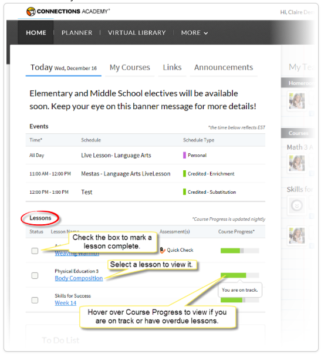Switch to the Announcements tab
Viewport: 321px width, 354px height.
tap(224, 68)
